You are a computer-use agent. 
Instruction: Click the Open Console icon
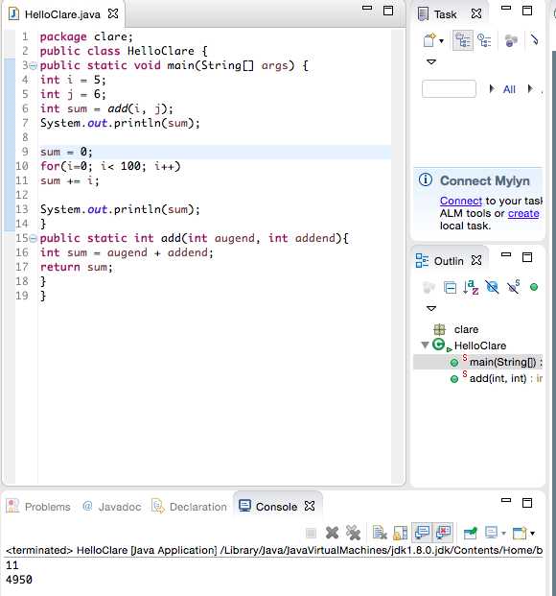click(520, 533)
